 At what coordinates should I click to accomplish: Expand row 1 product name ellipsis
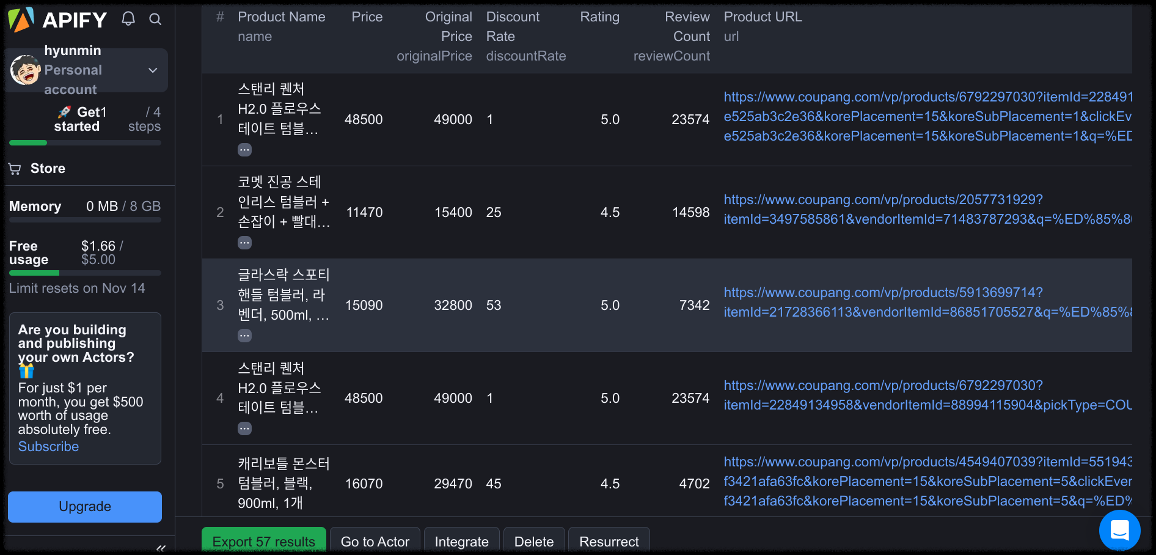click(x=244, y=150)
